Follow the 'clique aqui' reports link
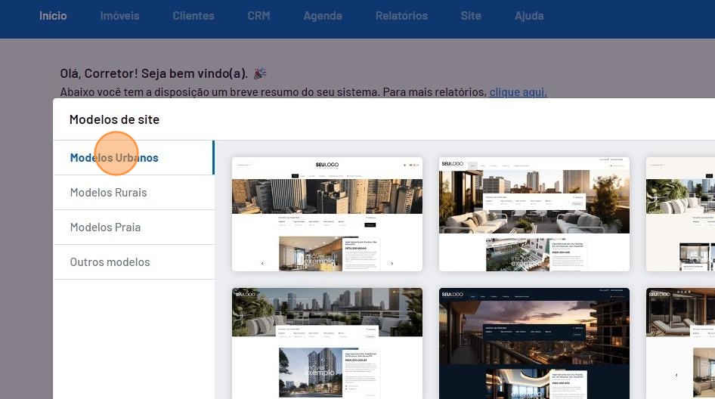This screenshot has height=399, width=715. tap(518, 92)
